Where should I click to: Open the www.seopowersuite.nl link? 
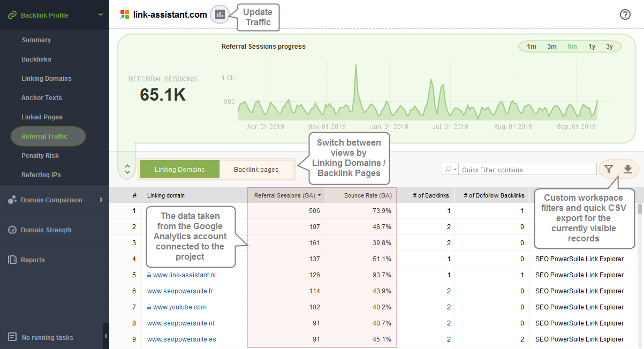[x=180, y=323]
